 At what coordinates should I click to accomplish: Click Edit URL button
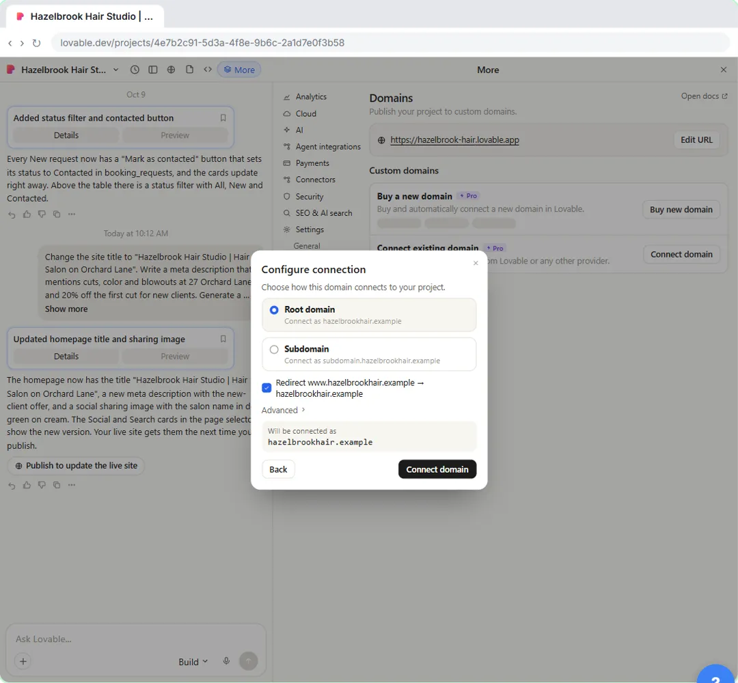(696, 140)
